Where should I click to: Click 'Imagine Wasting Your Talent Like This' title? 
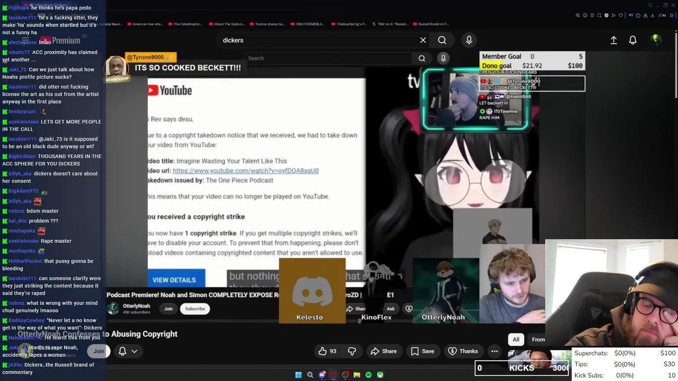pyautogui.click(x=231, y=161)
